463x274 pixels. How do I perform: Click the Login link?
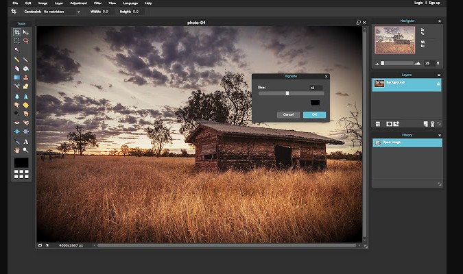[418, 3]
